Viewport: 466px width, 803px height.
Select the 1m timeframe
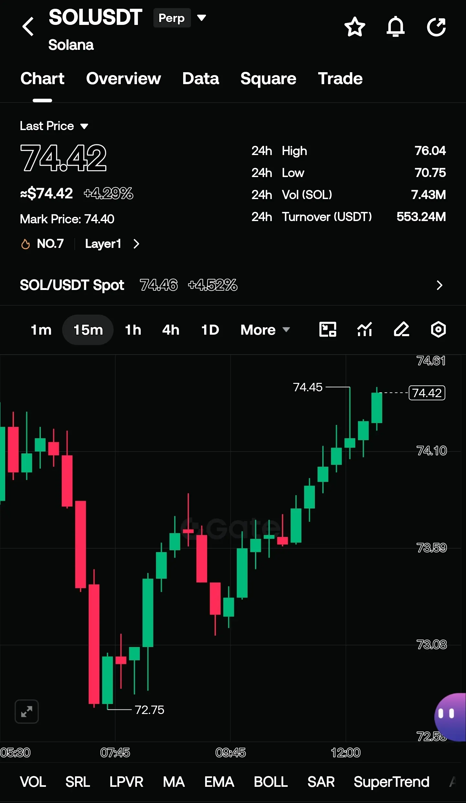41,330
